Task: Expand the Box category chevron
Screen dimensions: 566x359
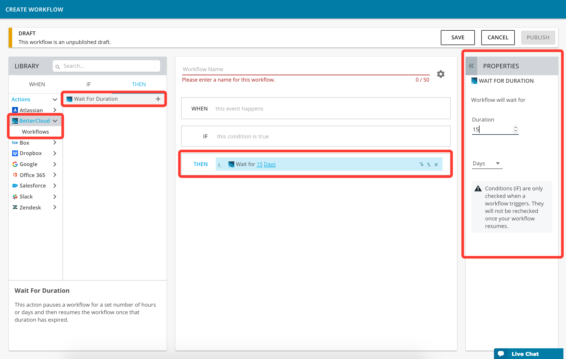Action: (55, 142)
